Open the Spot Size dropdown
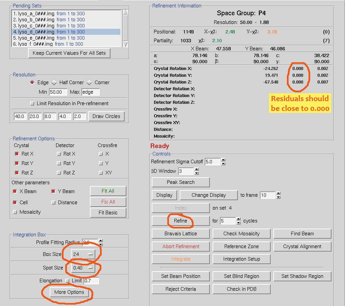Screen dimensions: 345x306 point(83,268)
